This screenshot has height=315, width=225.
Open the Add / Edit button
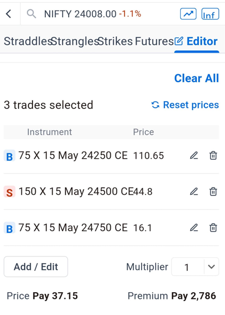(x=36, y=266)
